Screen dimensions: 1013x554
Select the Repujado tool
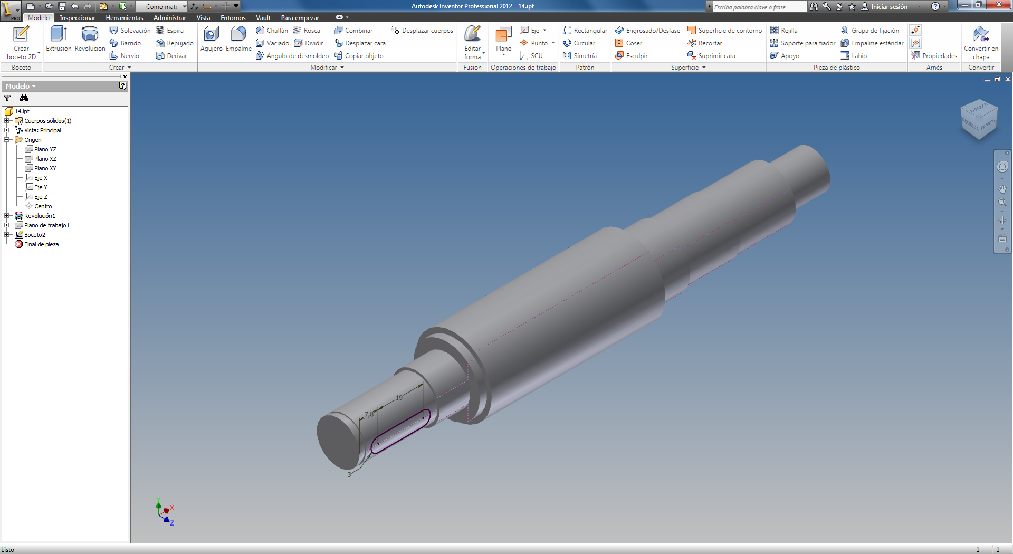pos(174,43)
